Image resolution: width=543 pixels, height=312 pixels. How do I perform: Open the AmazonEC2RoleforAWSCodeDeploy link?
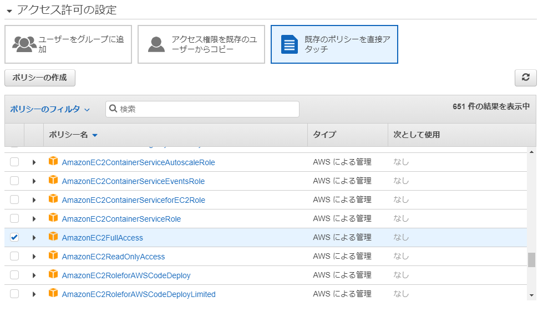pyautogui.click(x=126, y=275)
